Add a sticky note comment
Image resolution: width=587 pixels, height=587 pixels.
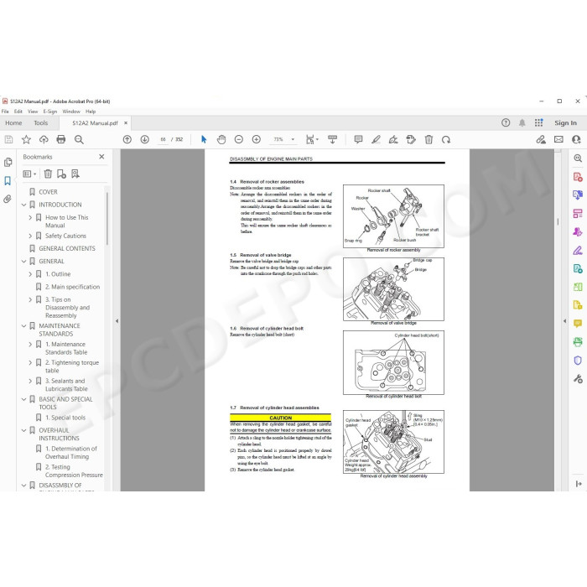click(x=358, y=140)
